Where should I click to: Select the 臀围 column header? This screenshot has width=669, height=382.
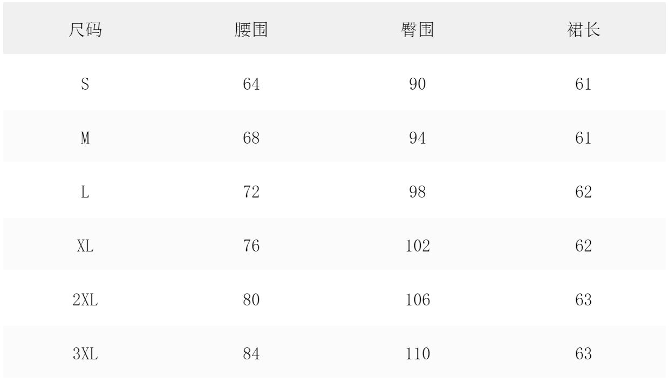pos(418,30)
